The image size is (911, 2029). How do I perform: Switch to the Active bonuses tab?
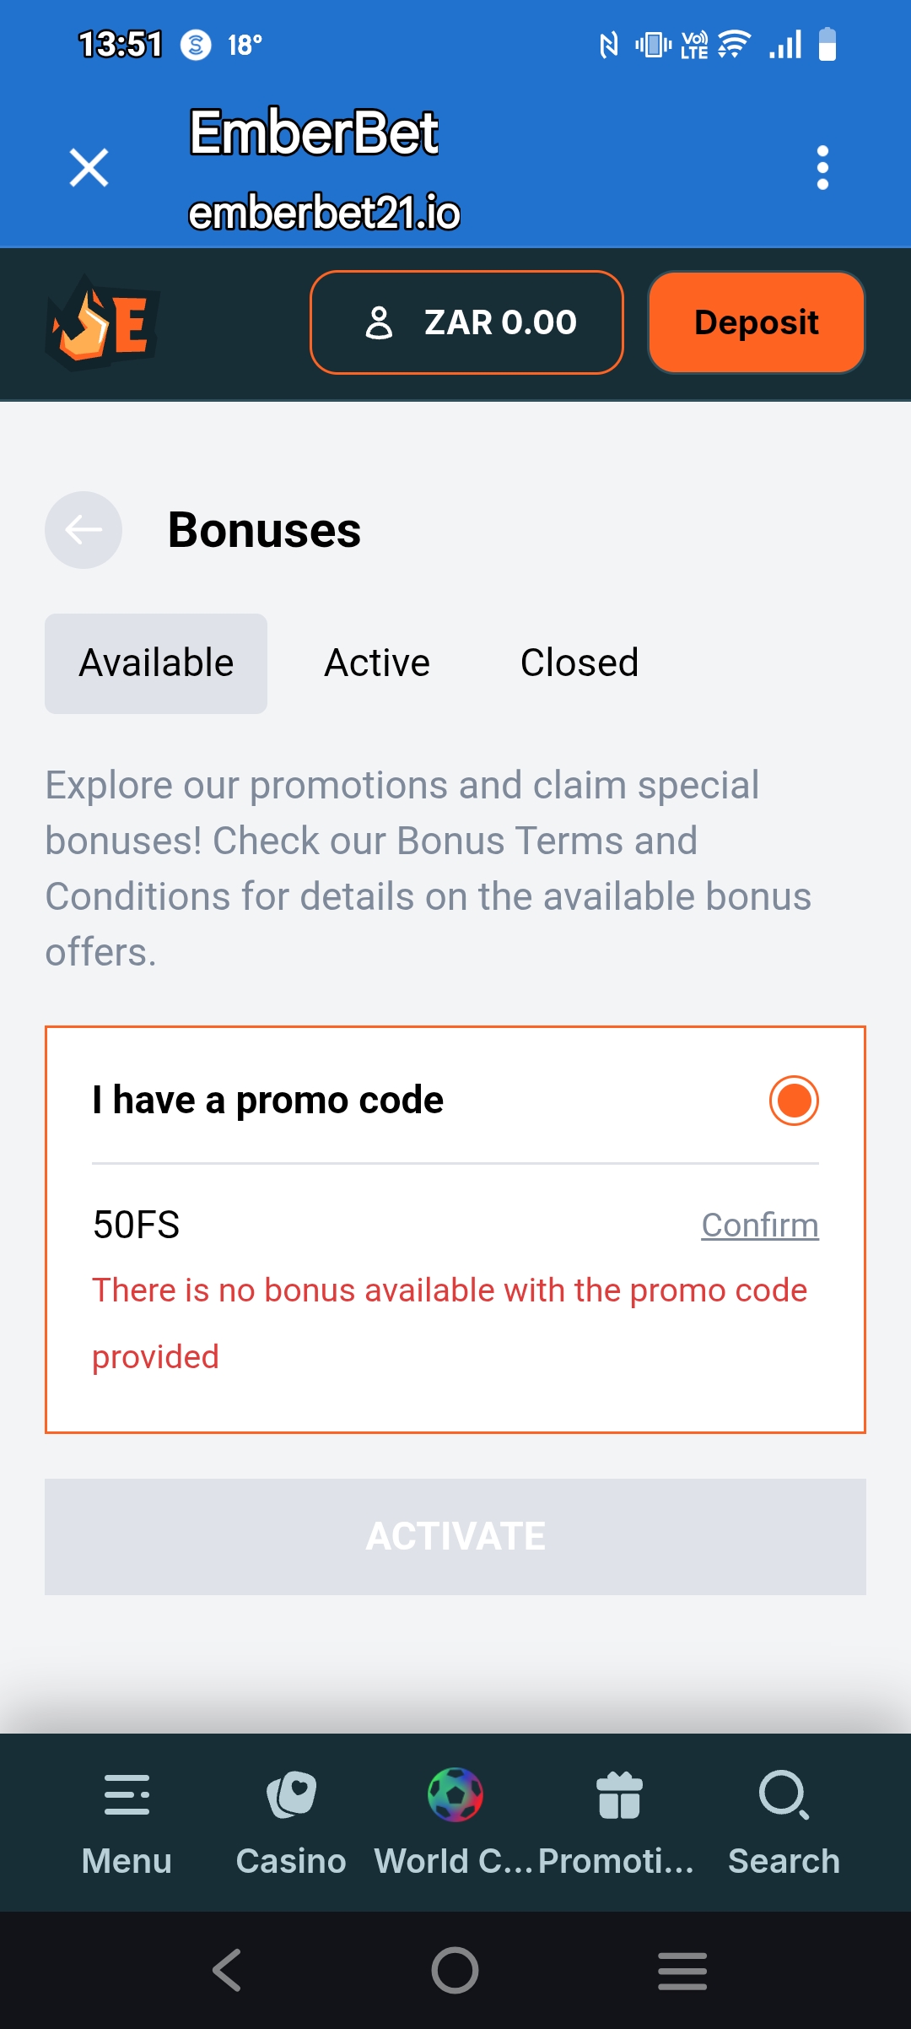pyautogui.click(x=377, y=663)
